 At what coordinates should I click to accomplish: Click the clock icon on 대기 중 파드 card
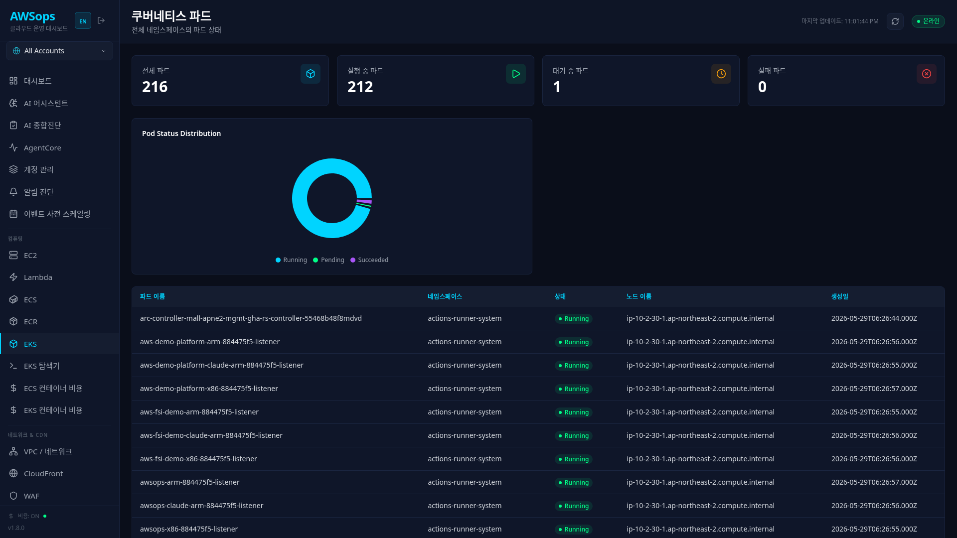point(721,74)
